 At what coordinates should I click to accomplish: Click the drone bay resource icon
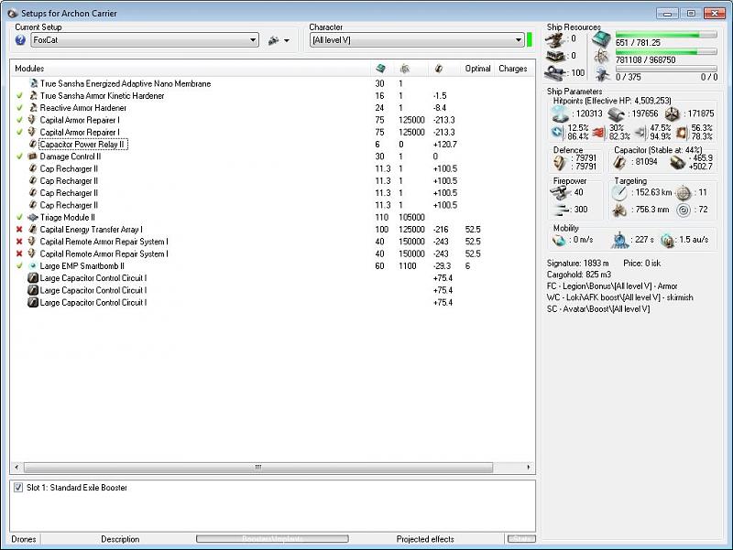[x=602, y=74]
